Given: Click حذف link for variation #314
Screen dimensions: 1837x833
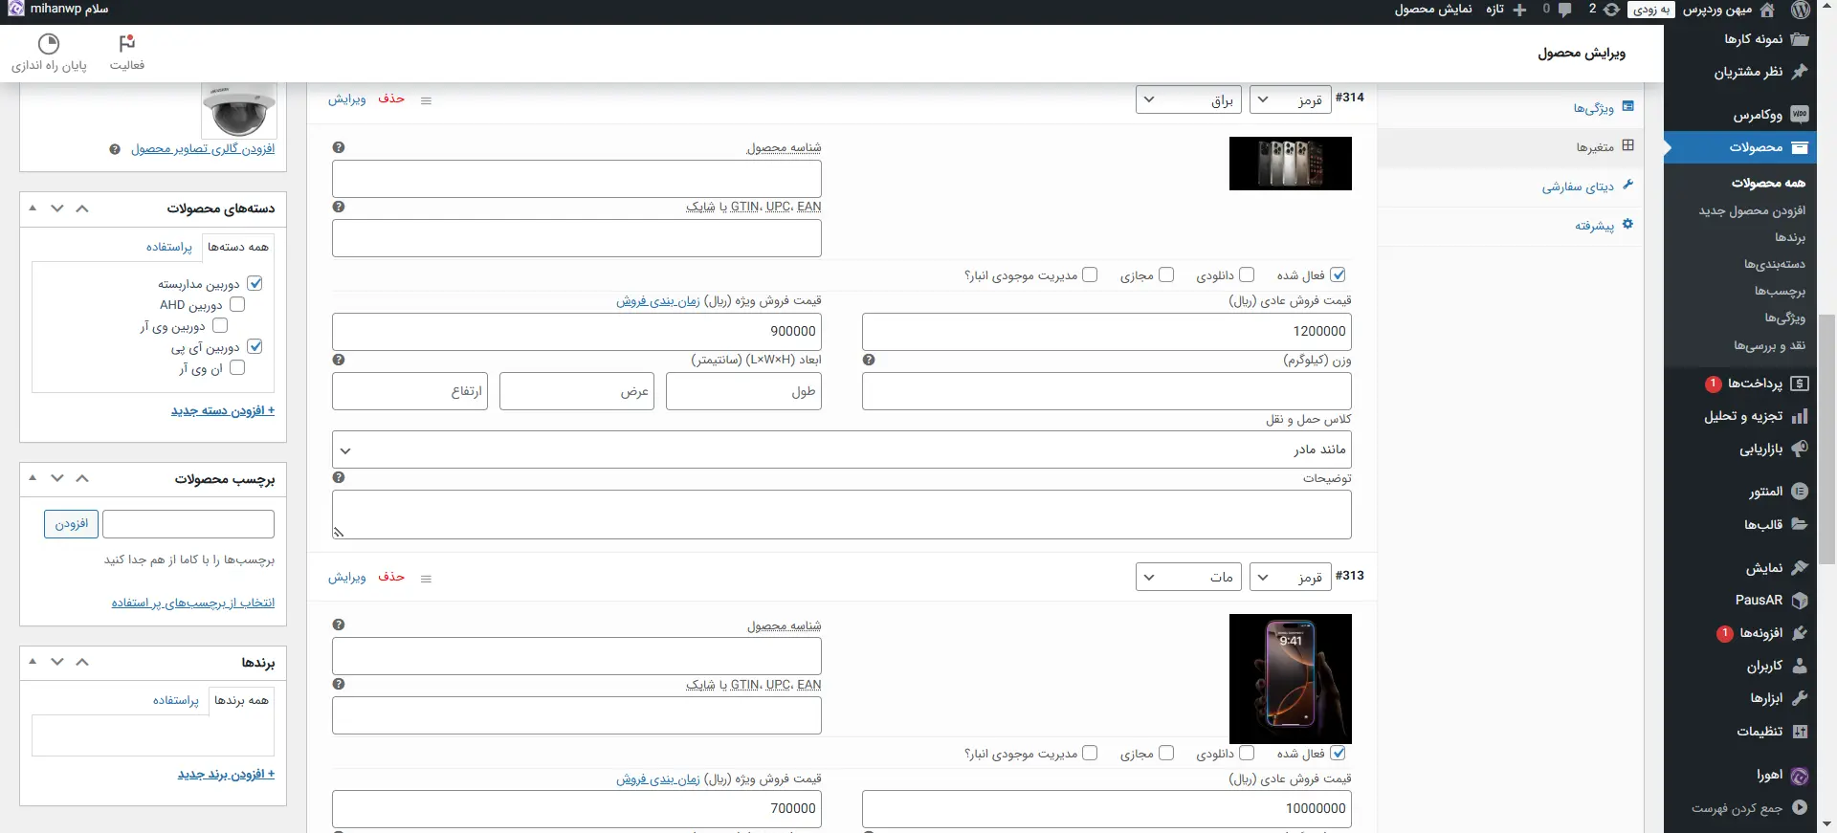Looking at the screenshot, I should pyautogui.click(x=391, y=99).
